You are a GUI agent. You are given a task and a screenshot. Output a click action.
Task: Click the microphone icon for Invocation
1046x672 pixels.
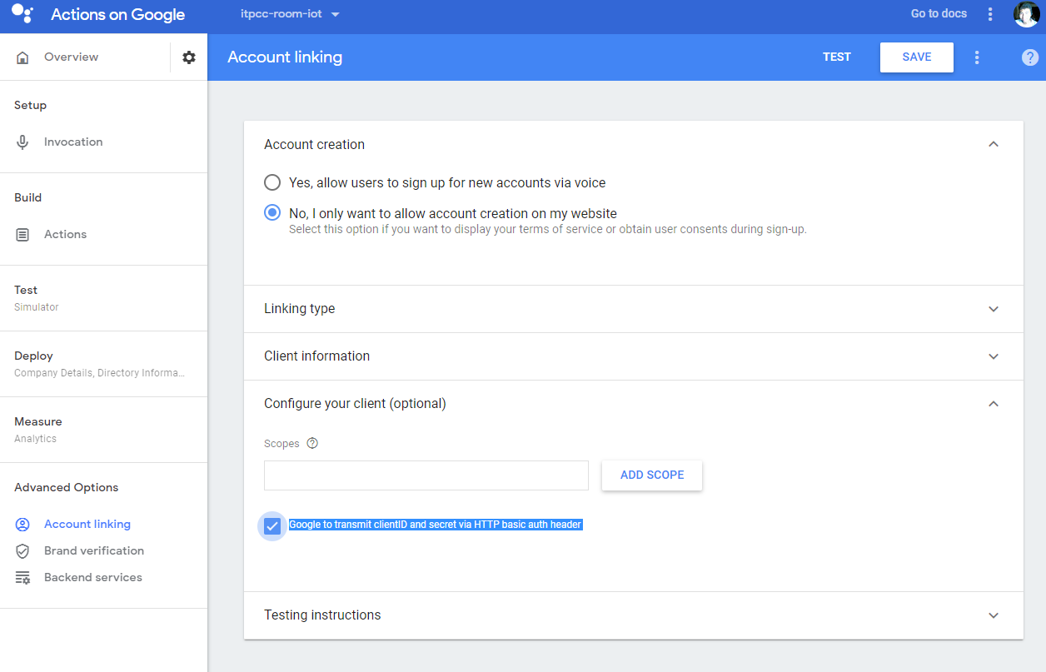tap(22, 142)
